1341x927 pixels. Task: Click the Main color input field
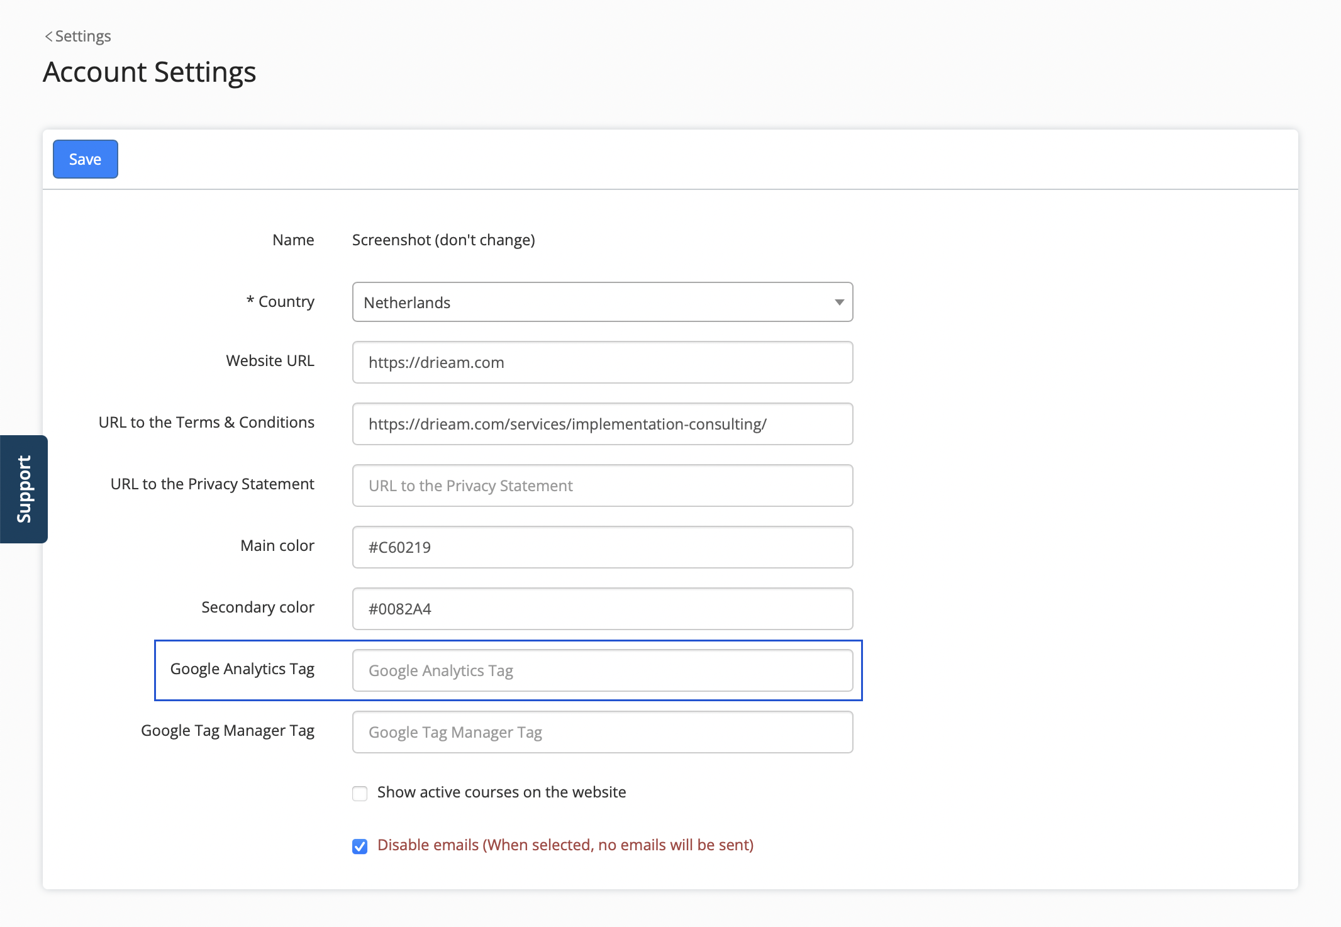click(603, 547)
